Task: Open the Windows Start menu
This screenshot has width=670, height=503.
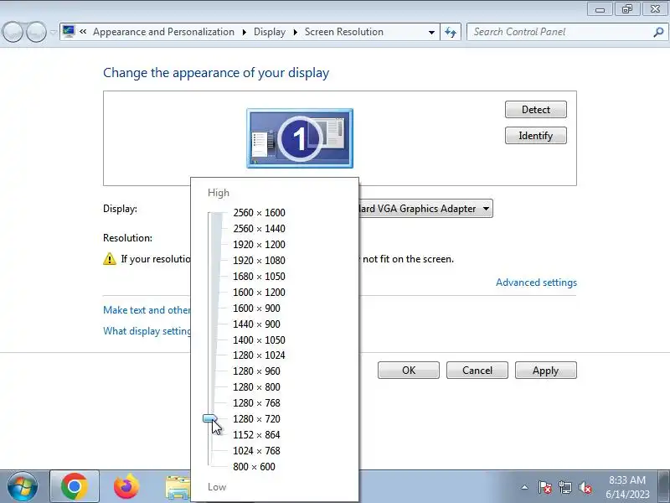Action: 23,487
